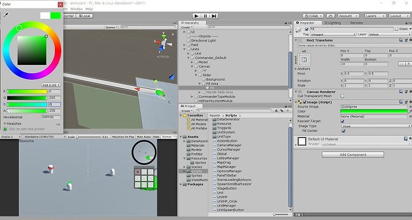Toggle the Static checkbox in Inspector
This screenshot has width=412, height=220.
click(x=397, y=29)
